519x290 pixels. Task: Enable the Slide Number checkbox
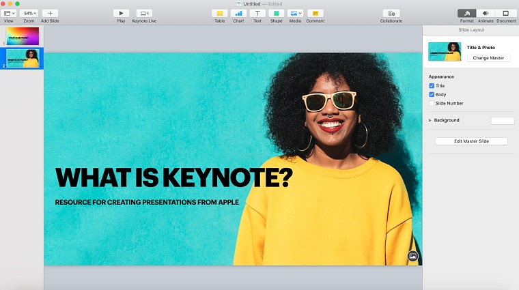tap(432, 103)
